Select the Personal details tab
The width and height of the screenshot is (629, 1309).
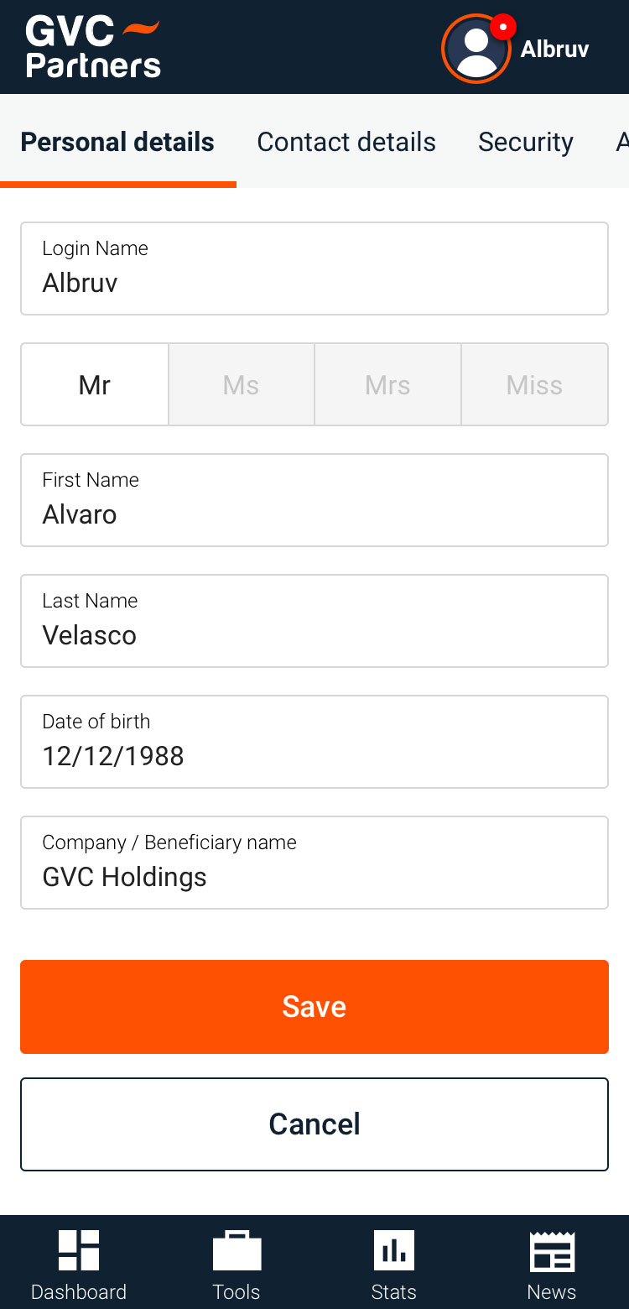[x=117, y=142]
